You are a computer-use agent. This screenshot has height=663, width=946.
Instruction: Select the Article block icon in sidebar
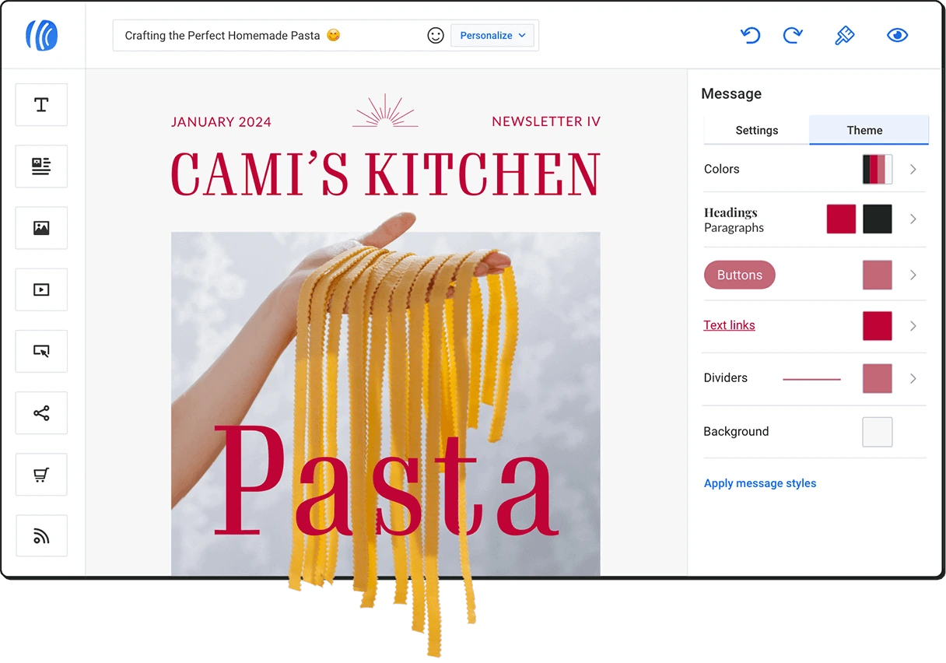tap(41, 167)
